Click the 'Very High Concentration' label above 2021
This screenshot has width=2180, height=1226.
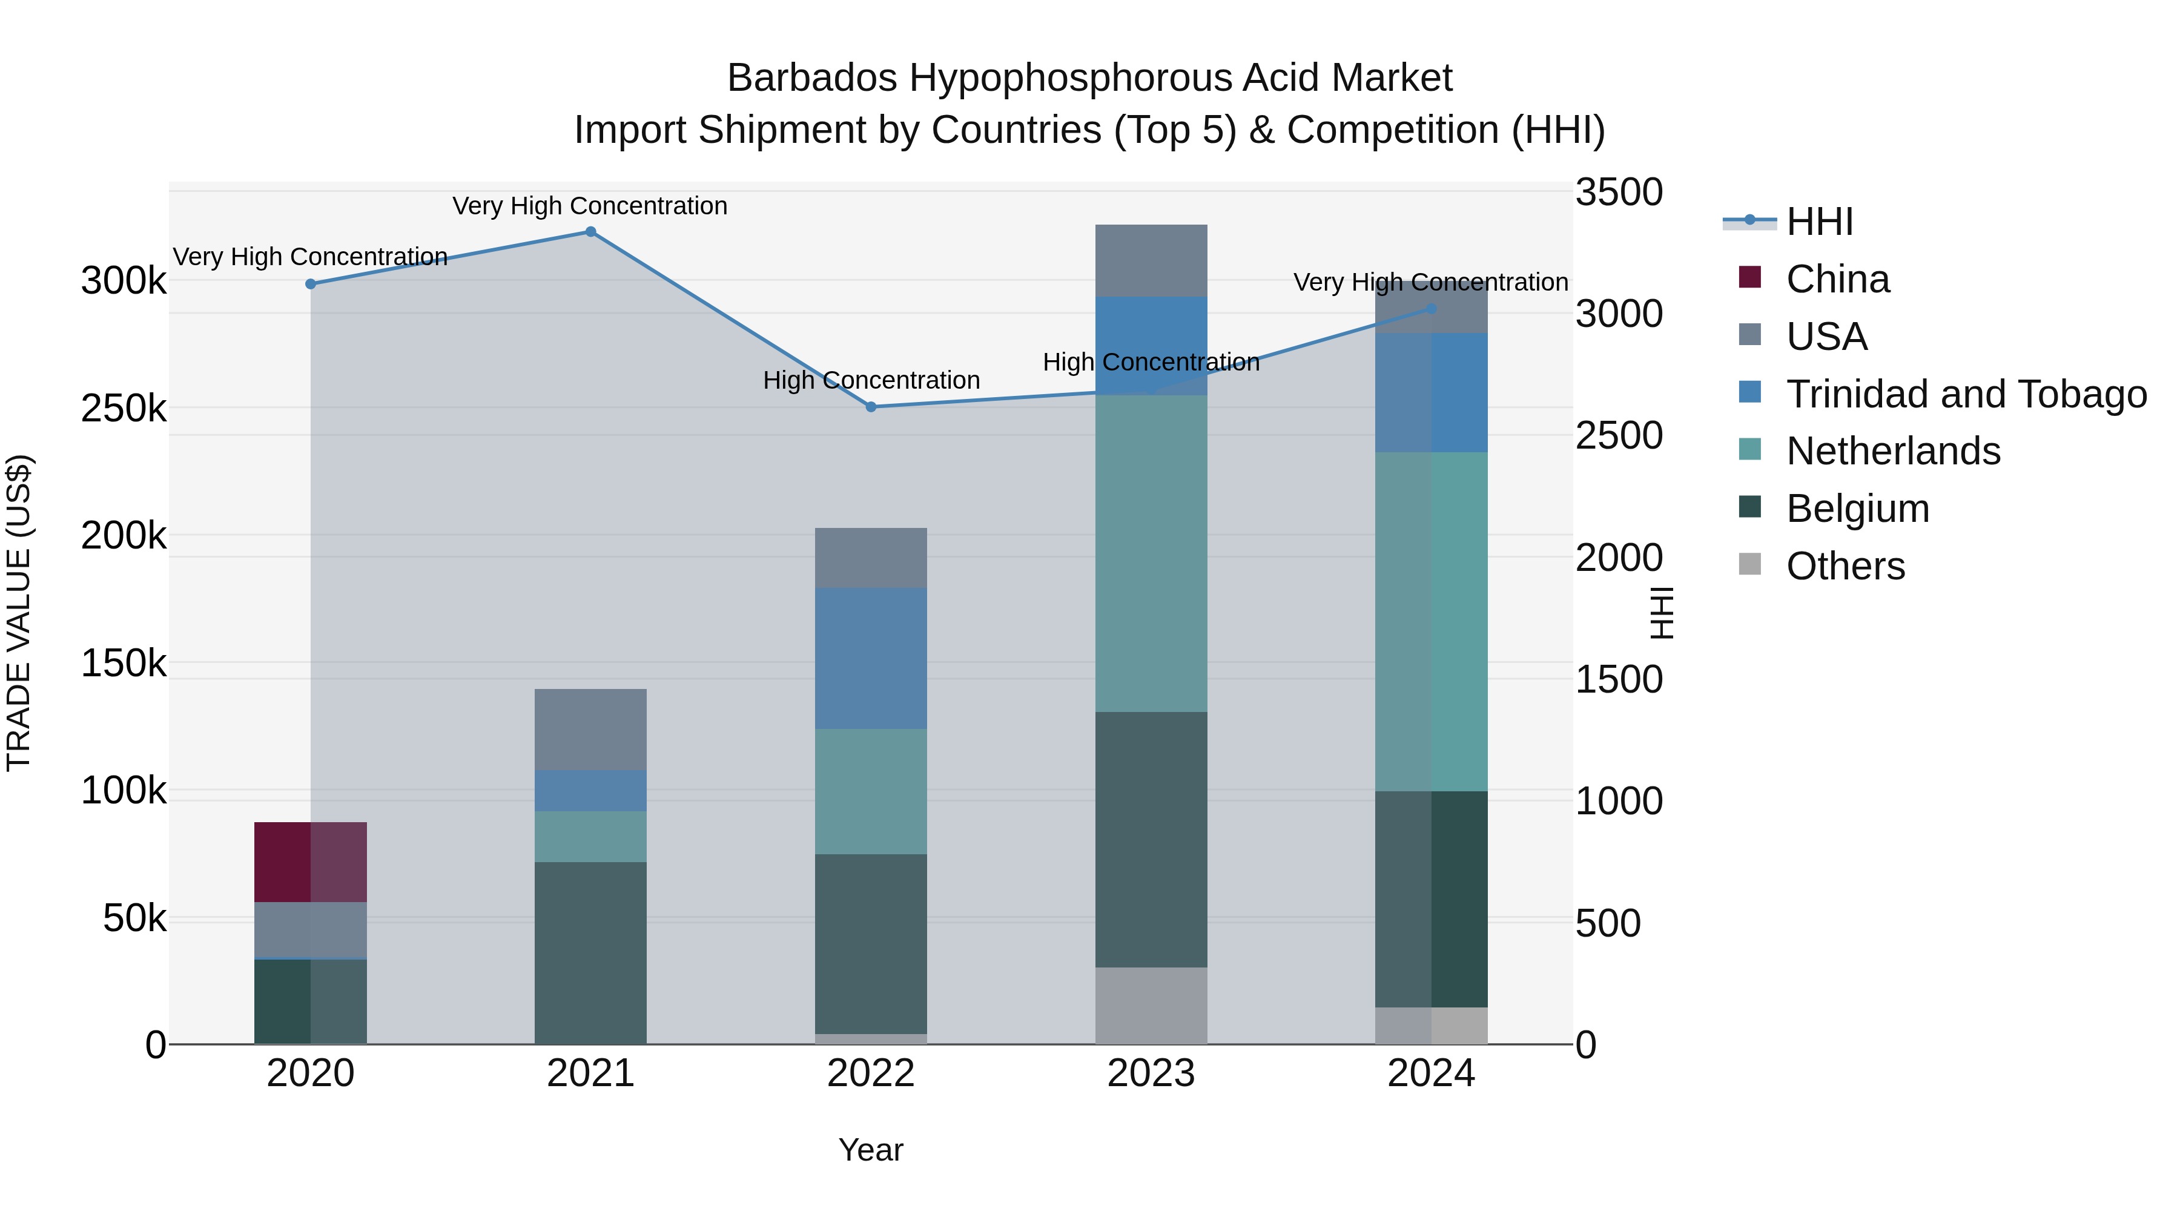coord(590,206)
